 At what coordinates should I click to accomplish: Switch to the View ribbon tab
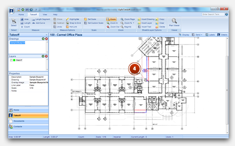pos(45,15)
